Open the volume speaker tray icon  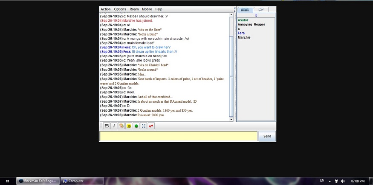point(343,181)
